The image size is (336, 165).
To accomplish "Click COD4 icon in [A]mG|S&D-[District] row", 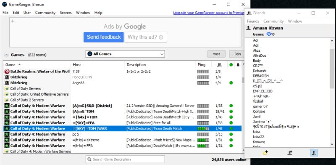I will pos(7,106).
